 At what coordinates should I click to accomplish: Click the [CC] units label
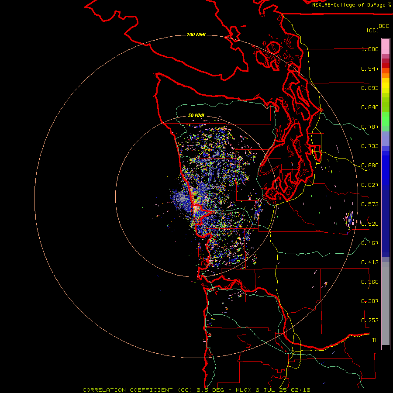click(x=372, y=30)
